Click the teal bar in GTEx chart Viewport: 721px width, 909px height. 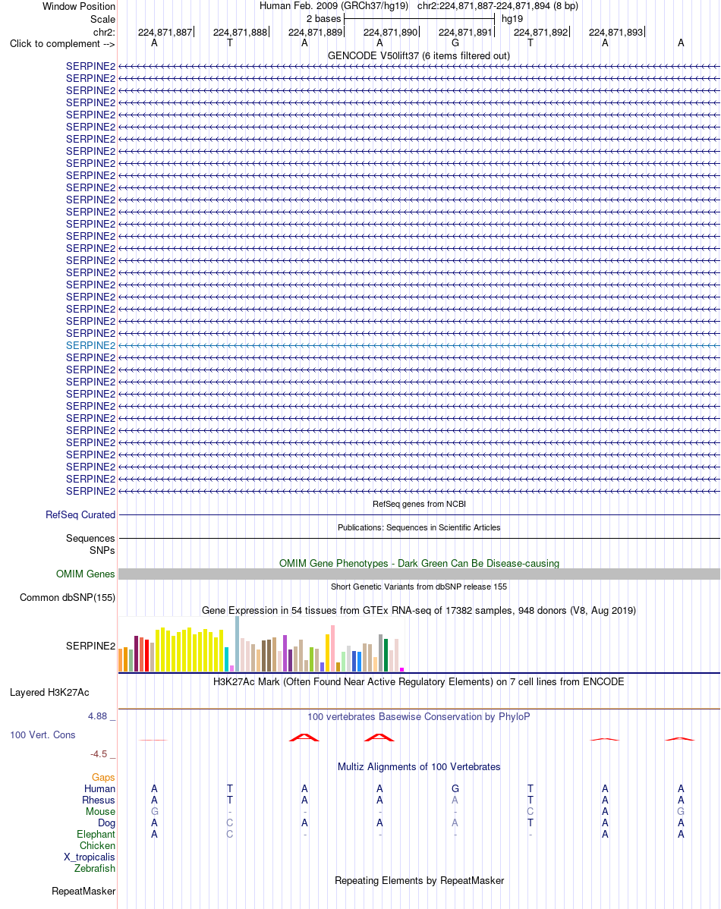pos(227,659)
